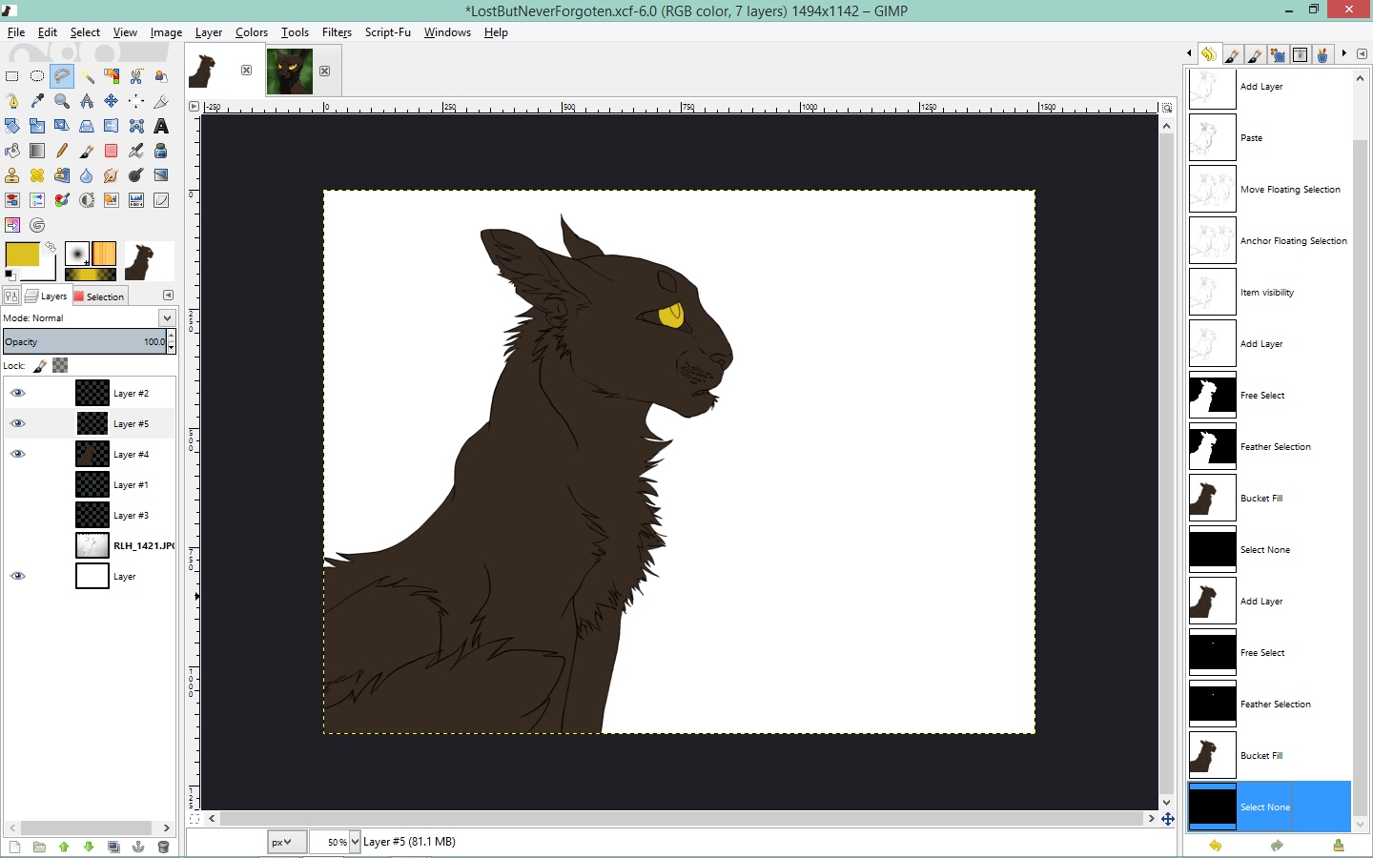Switch to the Selection tab

(99, 296)
